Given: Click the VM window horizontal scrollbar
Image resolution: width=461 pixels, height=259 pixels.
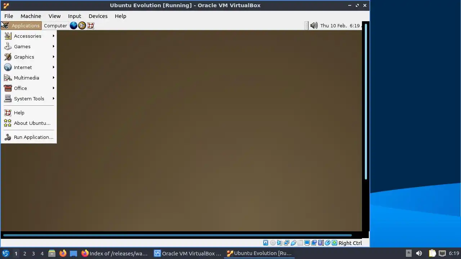Looking at the screenshot, I should coord(177,235).
